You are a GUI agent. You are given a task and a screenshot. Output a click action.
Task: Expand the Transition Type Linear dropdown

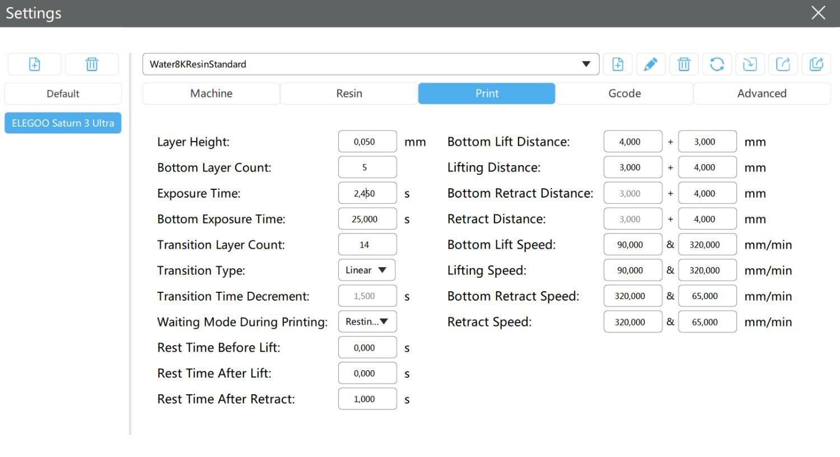tap(367, 271)
